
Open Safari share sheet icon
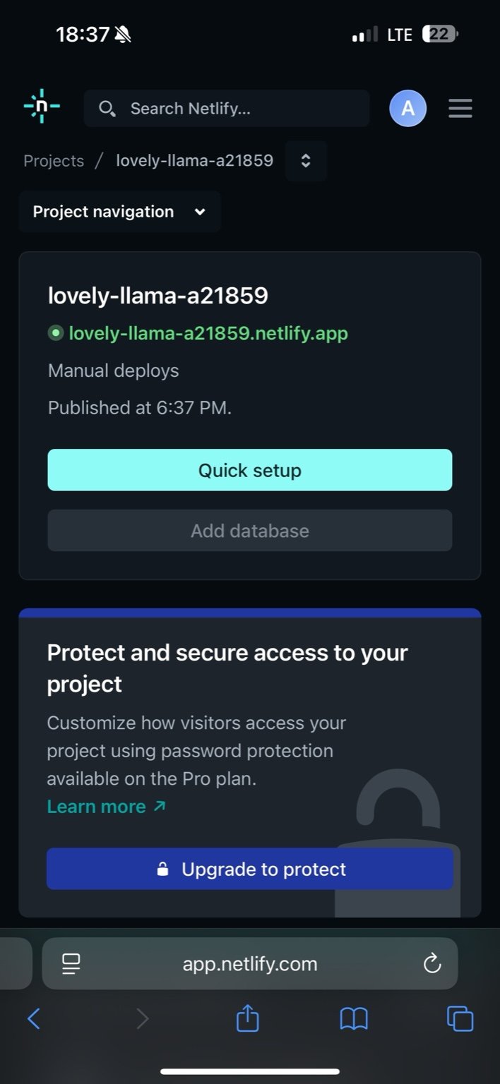pyautogui.click(x=247, y=1018)
